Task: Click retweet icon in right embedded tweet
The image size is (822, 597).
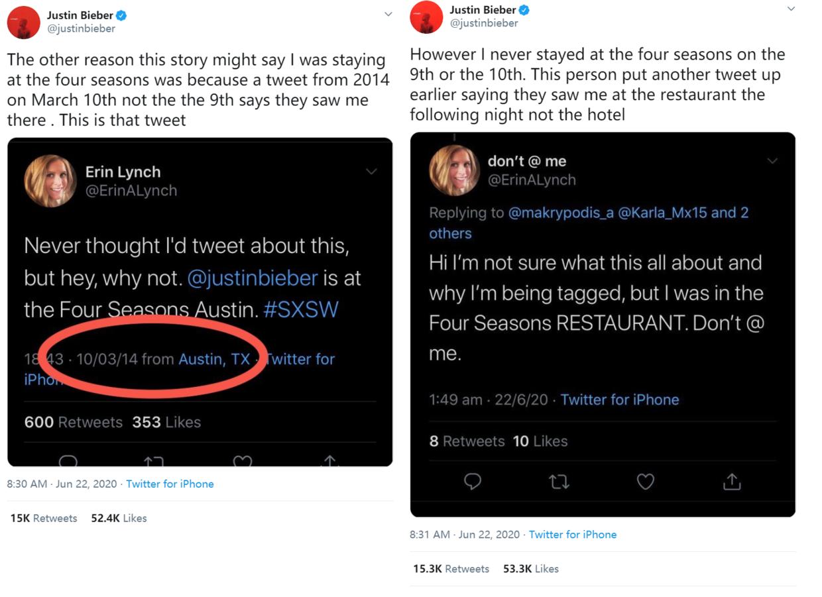Action: tap(559, 482)
